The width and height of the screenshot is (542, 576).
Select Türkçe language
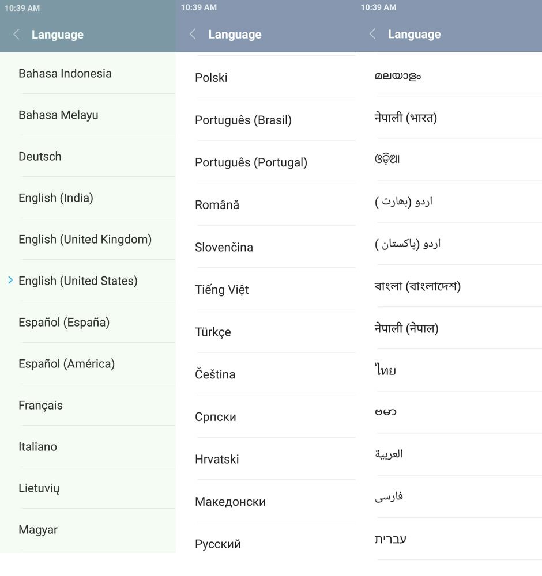click(x=213, y=332)
